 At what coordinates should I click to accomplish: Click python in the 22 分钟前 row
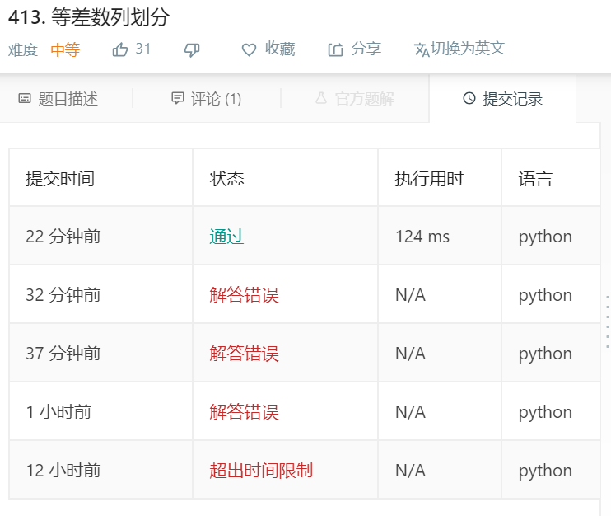[545, 237]
